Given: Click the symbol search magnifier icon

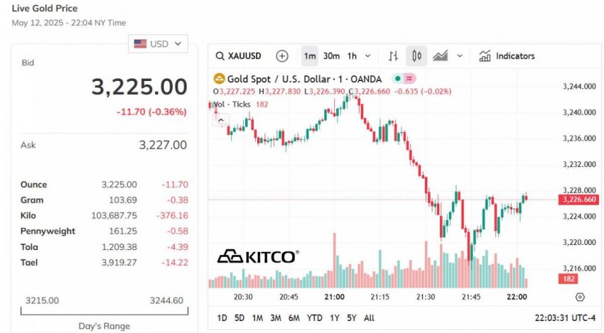Looking at the screenshot, I should (220, 56).
